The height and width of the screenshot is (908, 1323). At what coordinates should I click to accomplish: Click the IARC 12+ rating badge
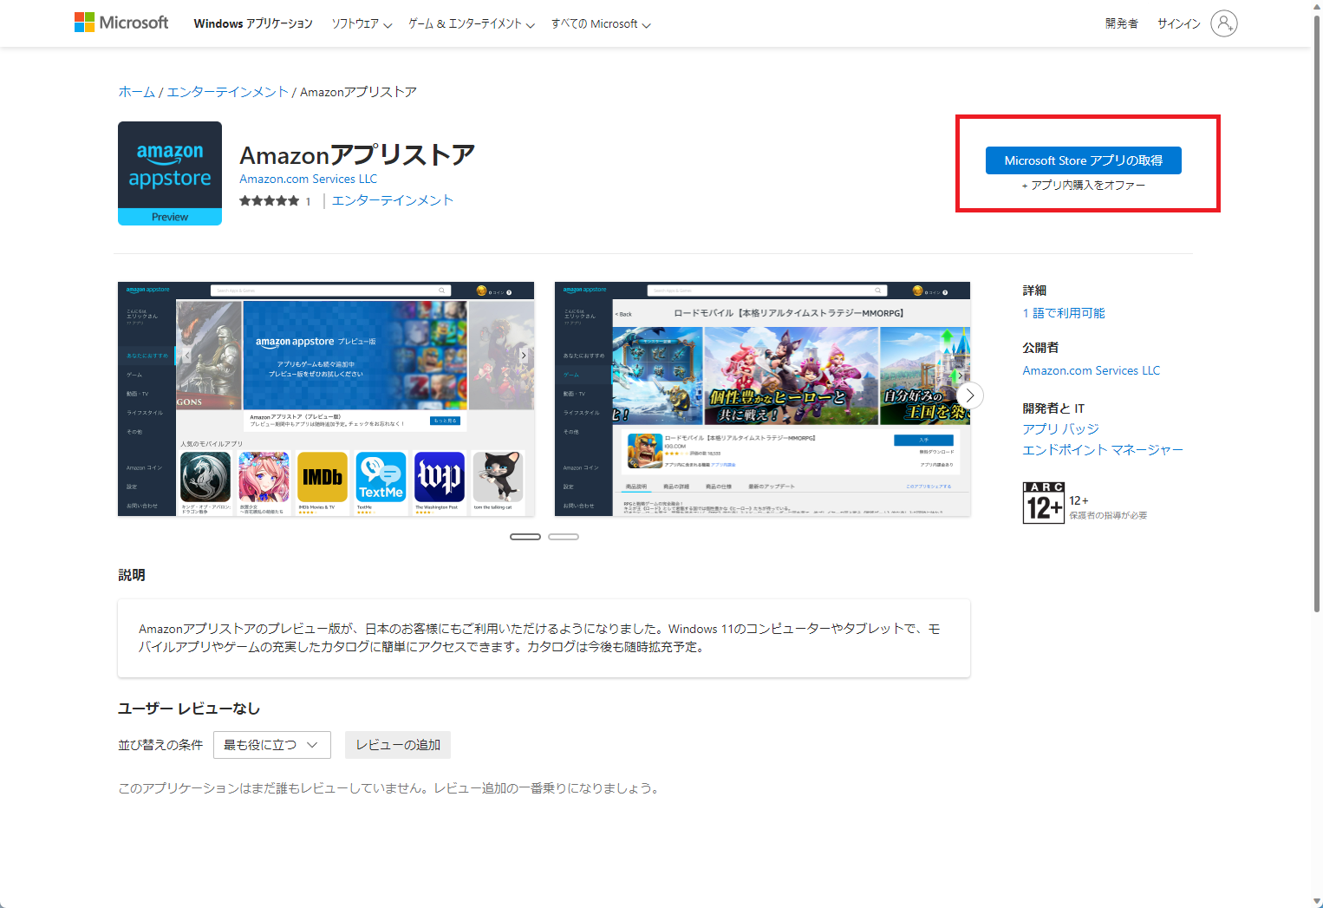[1044, 503]
